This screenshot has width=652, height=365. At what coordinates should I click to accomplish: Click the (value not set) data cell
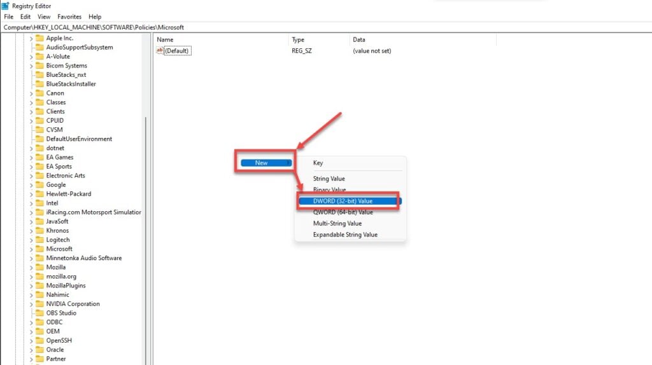point(372,51)
